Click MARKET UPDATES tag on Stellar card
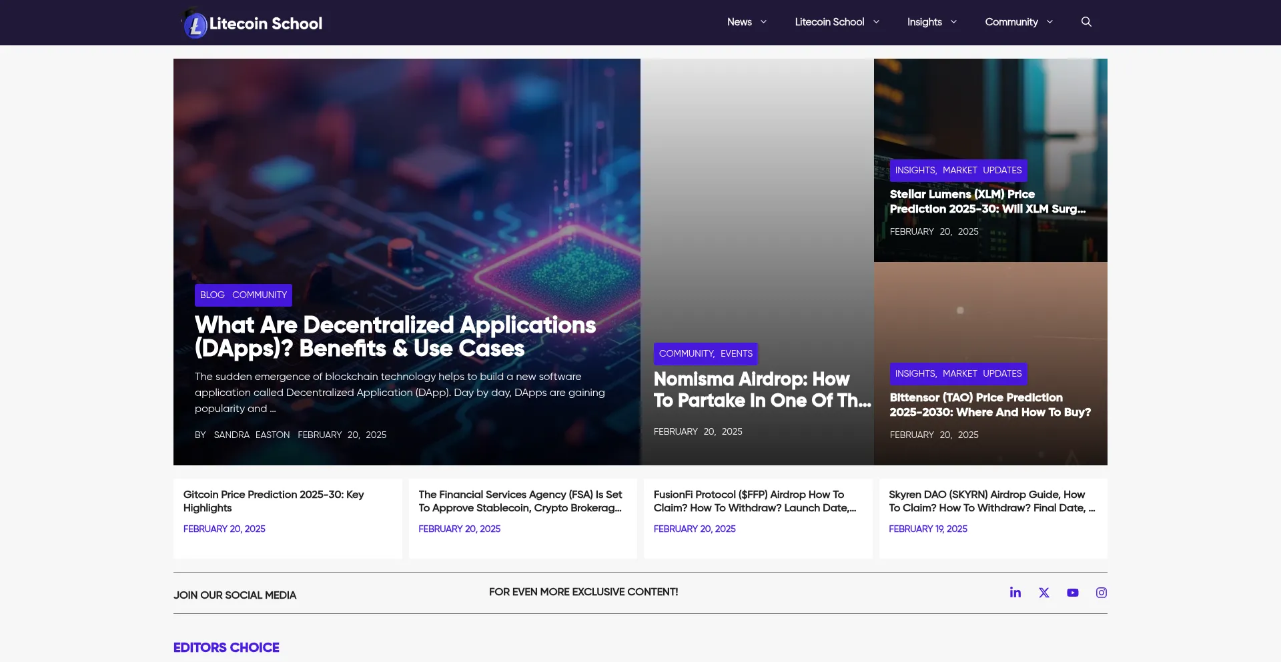This screenshot has width=1281, height=662. coord(982,170)
